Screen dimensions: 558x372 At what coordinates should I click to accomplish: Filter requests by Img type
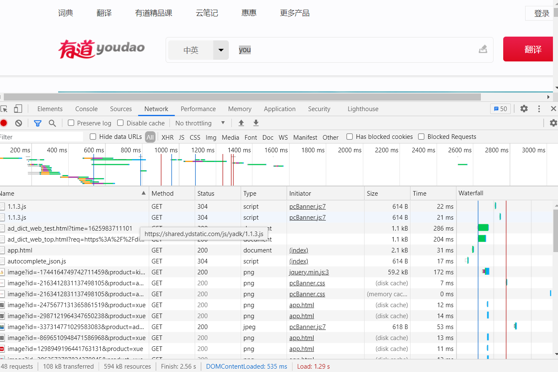211,137
